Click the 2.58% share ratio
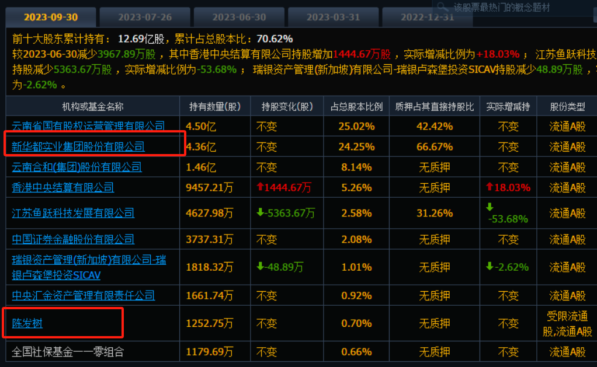597x367 pixels. click(x=356, y=213)
